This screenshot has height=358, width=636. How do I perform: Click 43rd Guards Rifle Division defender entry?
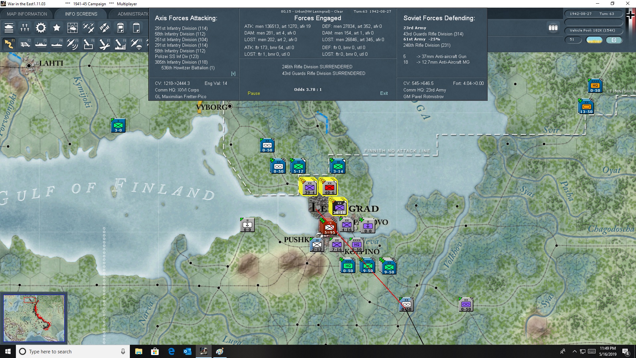433,34
